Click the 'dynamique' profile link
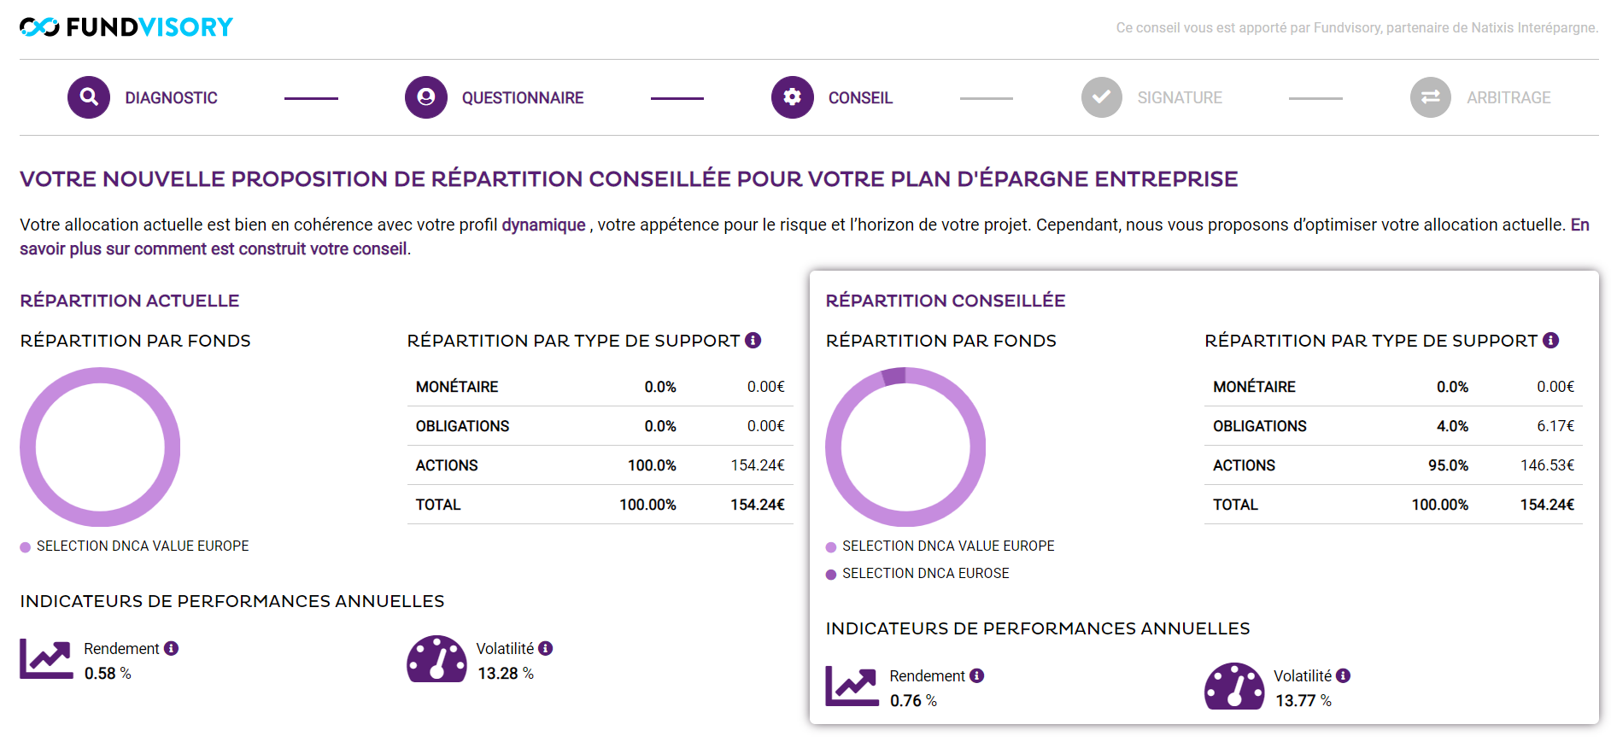1611x742 pixels. 543,225
